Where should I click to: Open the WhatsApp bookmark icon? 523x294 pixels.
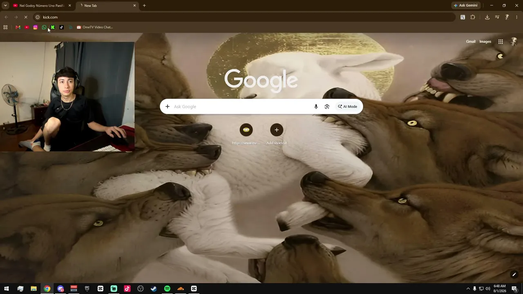click(44, 27)
